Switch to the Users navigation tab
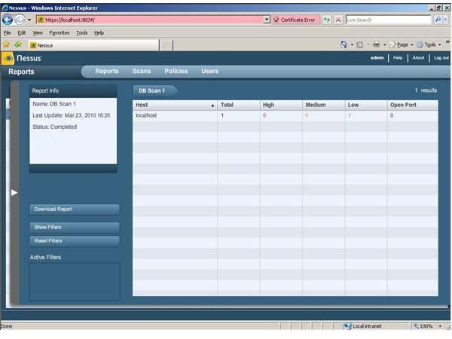Viewport: 452px width, 339px height. tap(210, 72)
